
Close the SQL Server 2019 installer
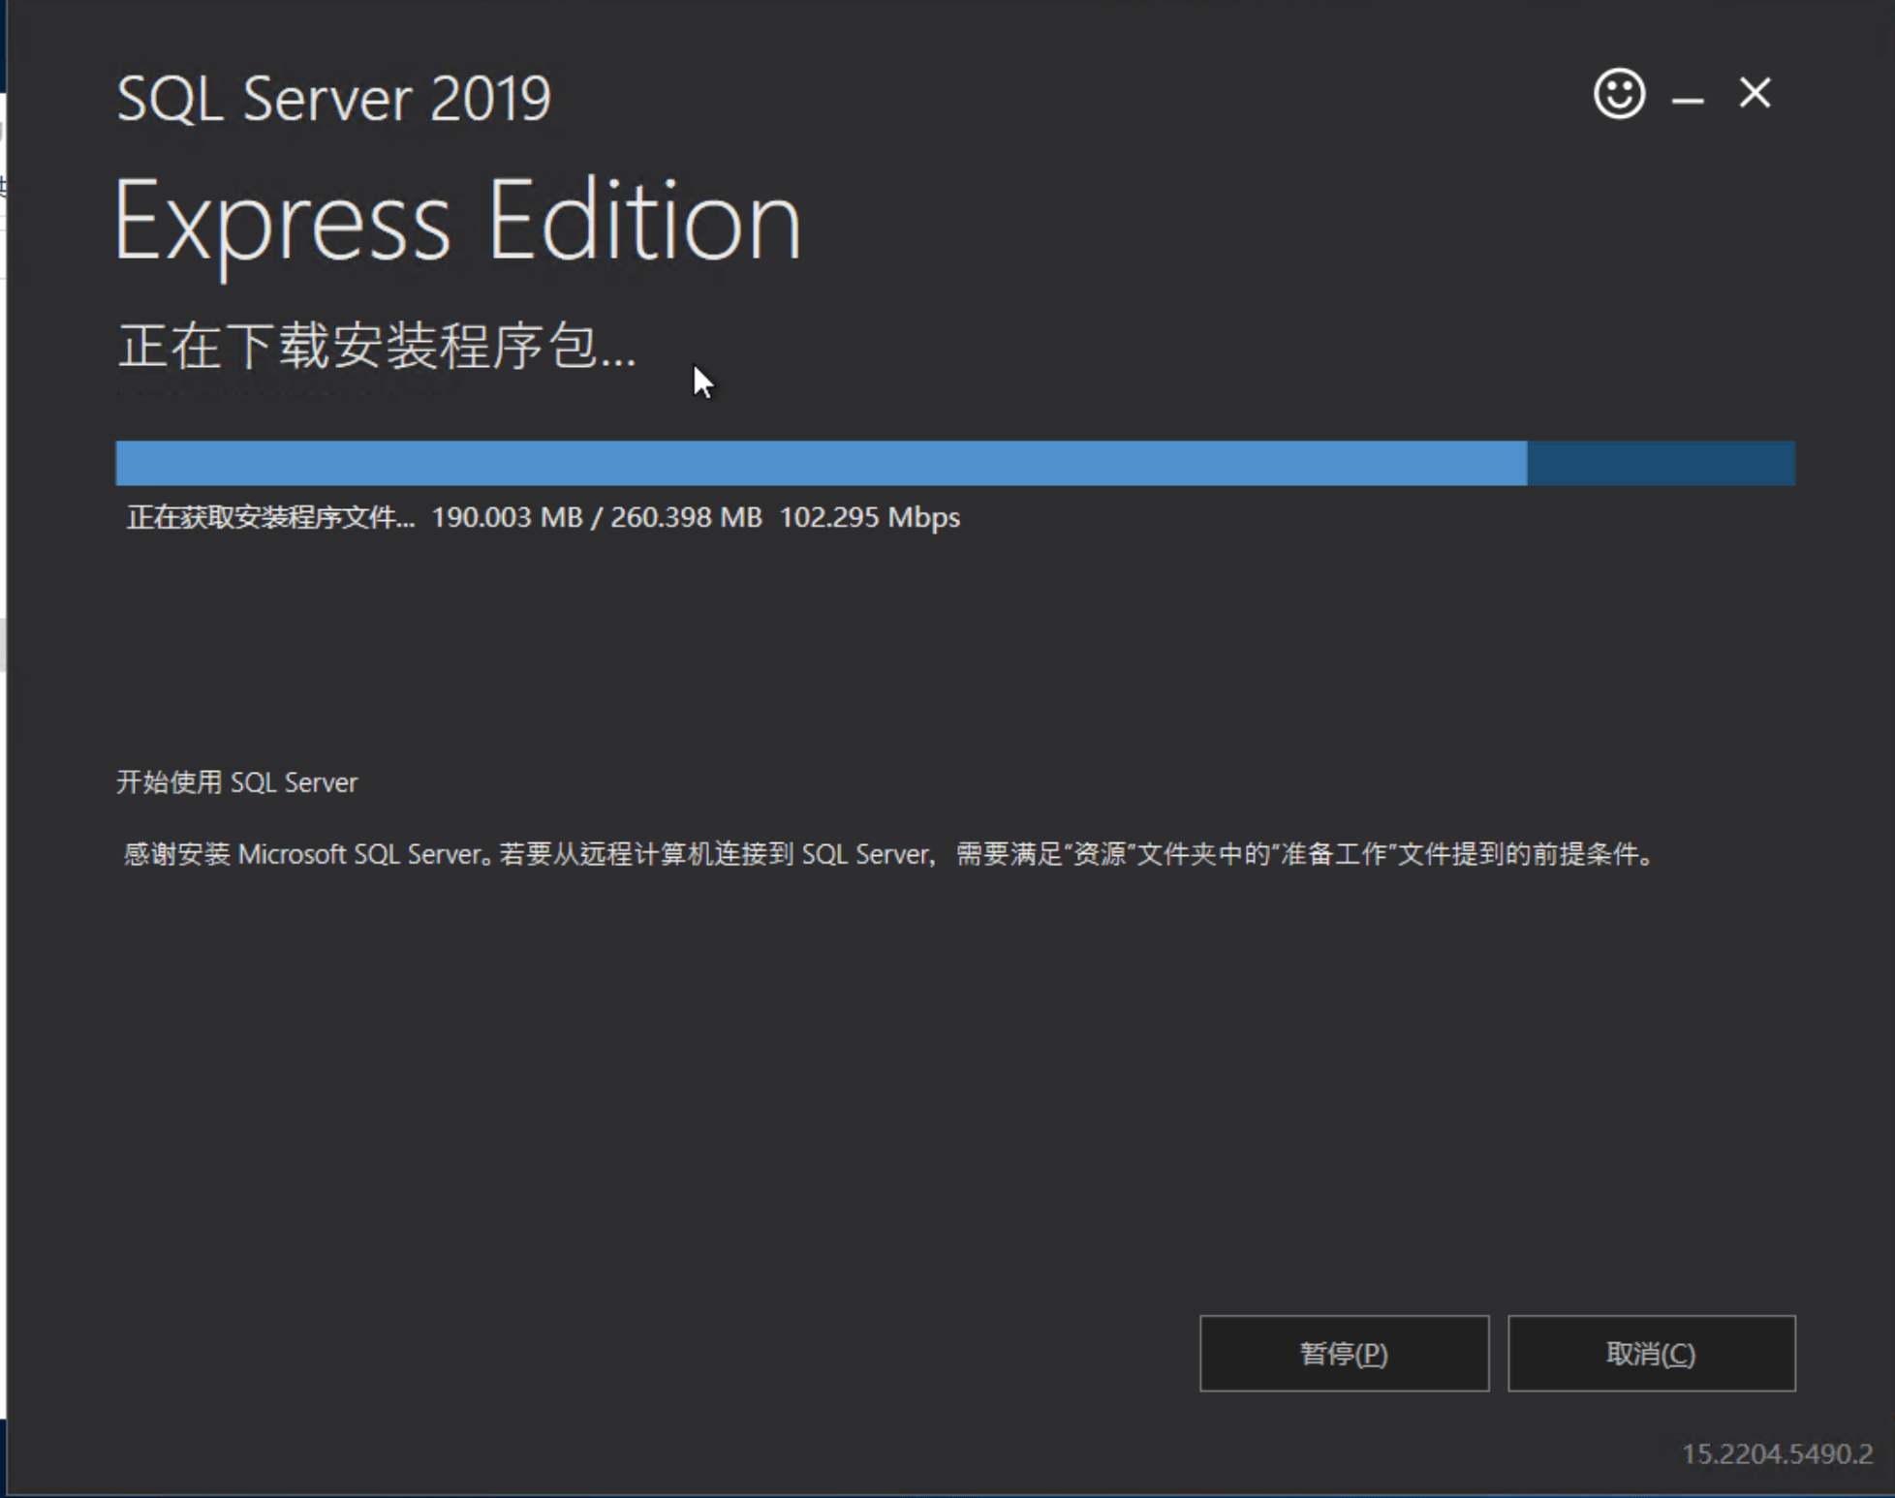click(x=1755, y=94)
